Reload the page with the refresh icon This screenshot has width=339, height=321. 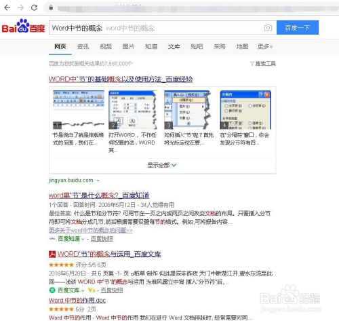pyautogui.click(x=34, y=7)
